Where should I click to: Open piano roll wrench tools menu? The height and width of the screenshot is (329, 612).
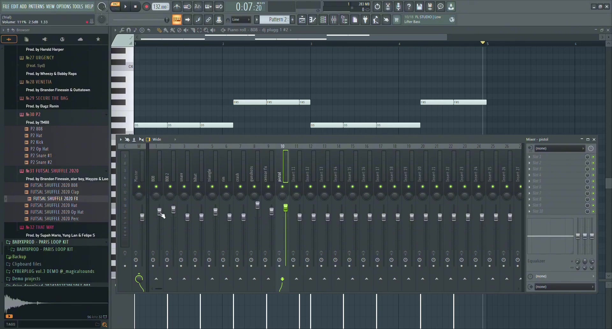(x=122, y=30)
